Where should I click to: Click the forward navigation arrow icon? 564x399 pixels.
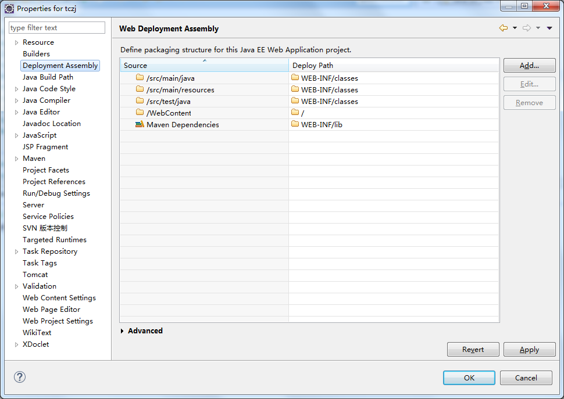(x=527, y=28)
